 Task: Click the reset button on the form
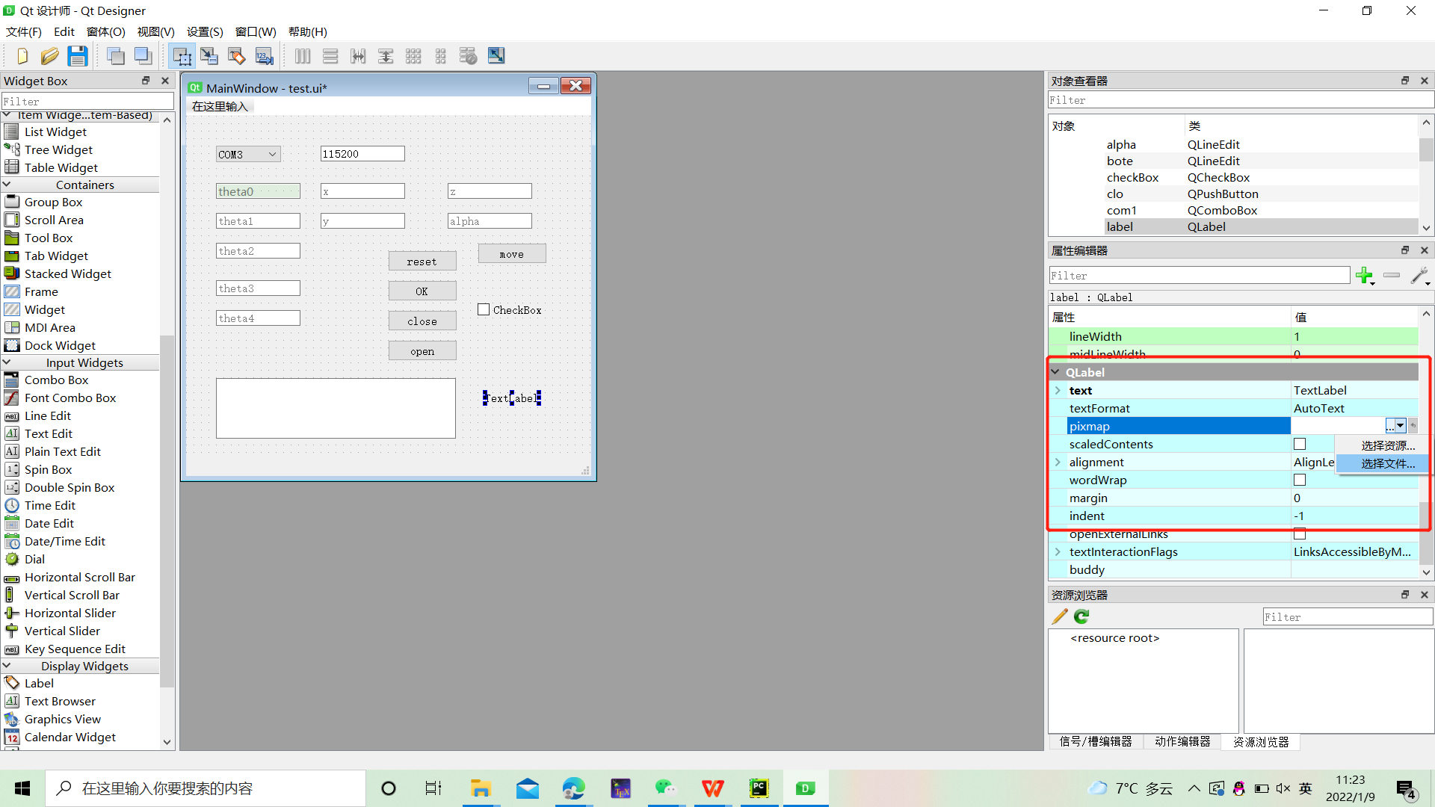click(x=422, y=262)
